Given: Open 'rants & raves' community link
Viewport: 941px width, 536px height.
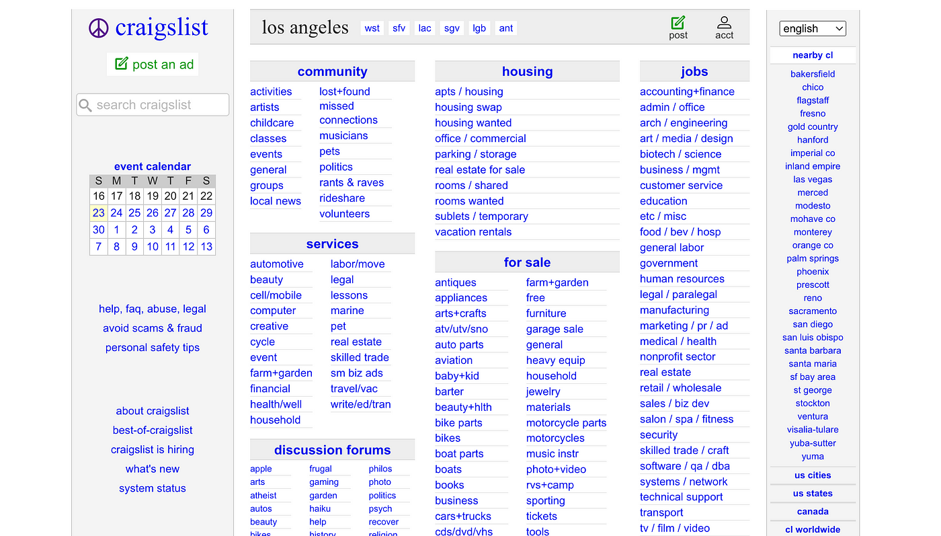Looking at the screenshot, I should pyautogui.click(x=352, y=182).
